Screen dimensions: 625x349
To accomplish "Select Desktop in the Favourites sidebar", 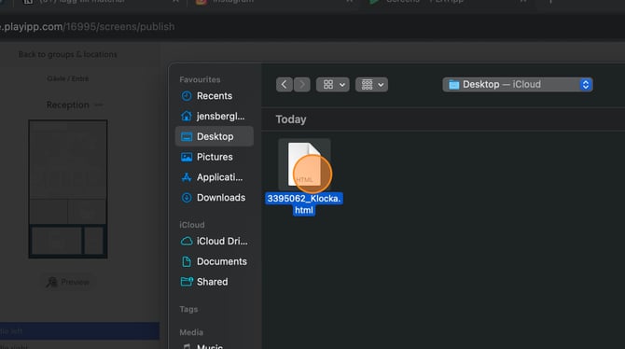I will point(214,136).
